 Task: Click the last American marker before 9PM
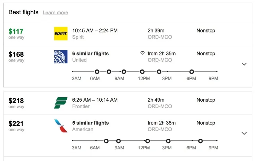[x=200, y=141]
